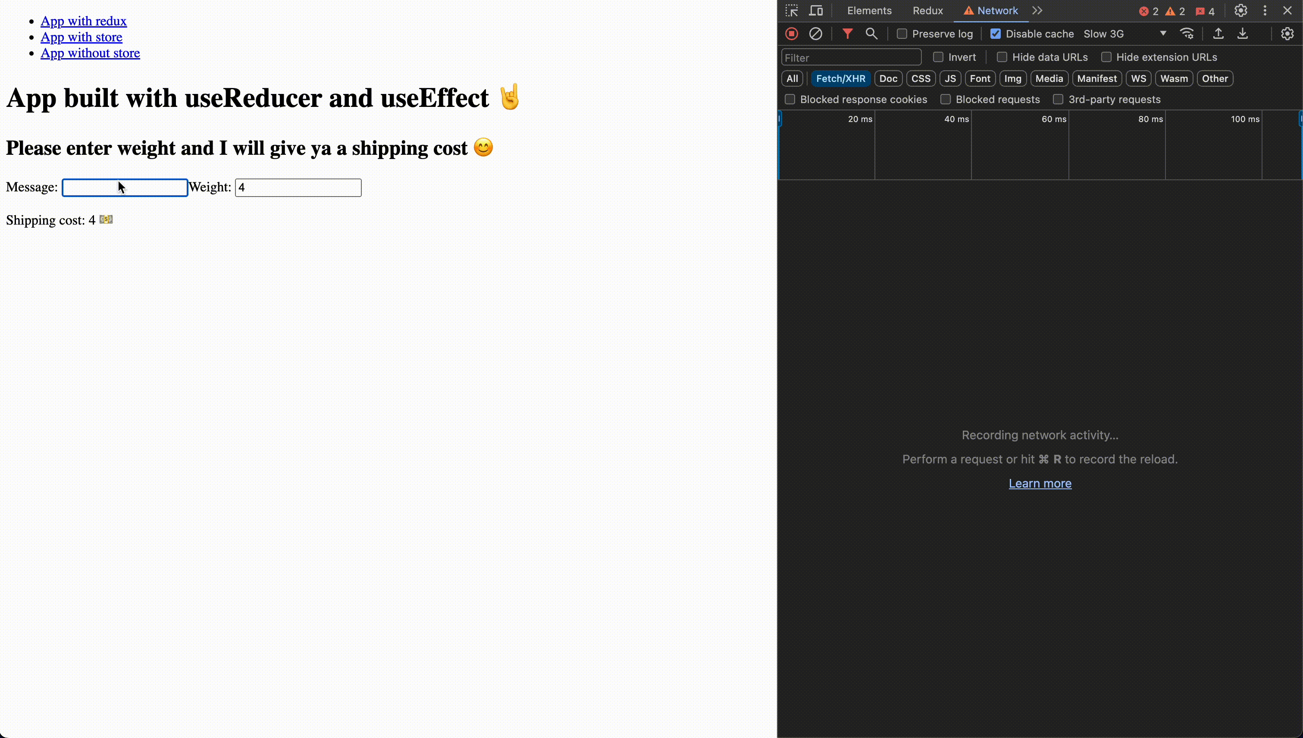Clear the network log

816,34
